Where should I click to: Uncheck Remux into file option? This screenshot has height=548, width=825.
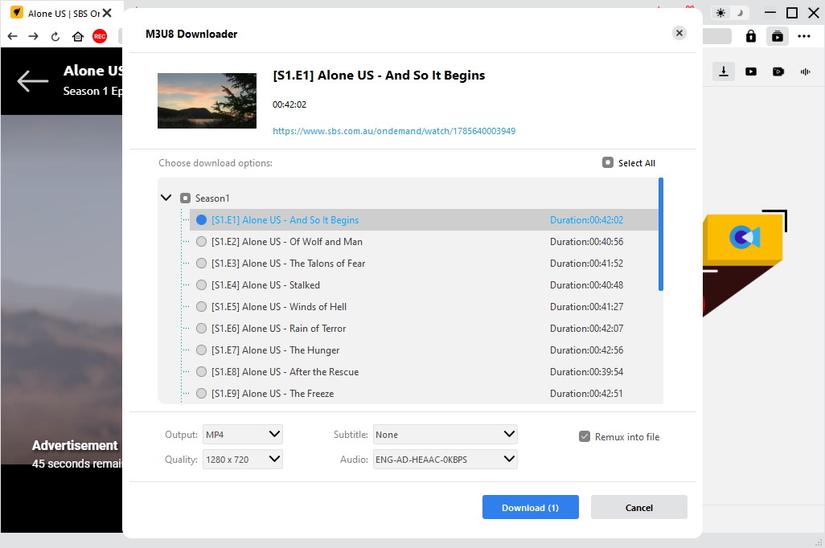[x=585, y=436]
